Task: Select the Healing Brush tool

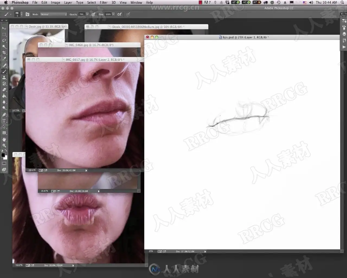Action: pyautogui.click(x=4, y=65)
